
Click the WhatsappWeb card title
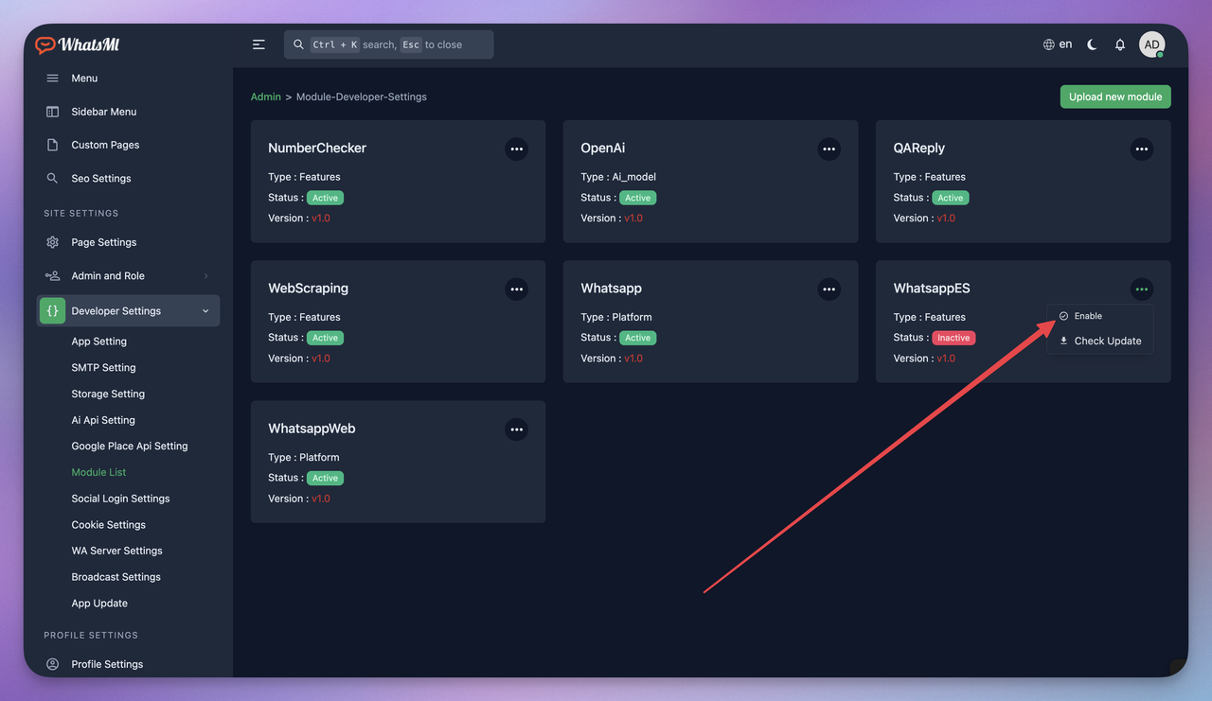pos(312,429)
